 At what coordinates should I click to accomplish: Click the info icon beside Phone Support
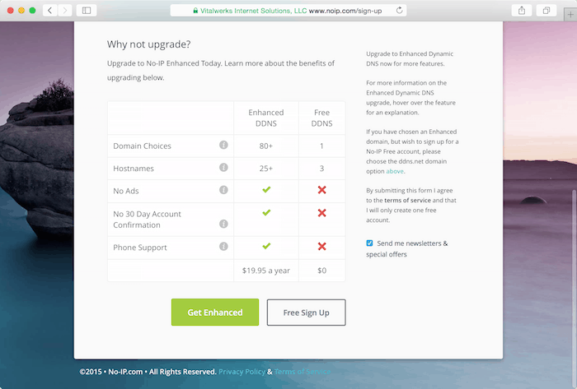223,246
